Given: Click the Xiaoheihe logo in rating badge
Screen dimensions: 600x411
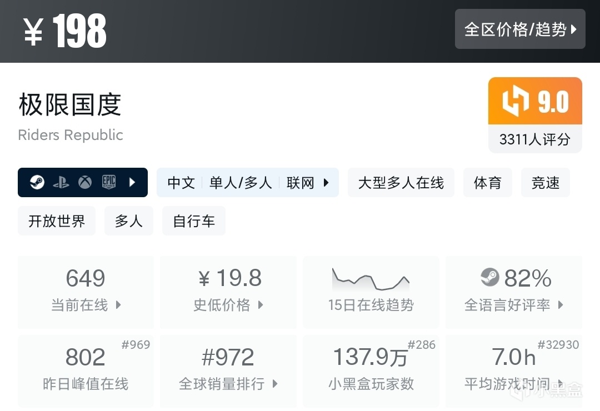Looking at the screenshot, I should 516,102.
